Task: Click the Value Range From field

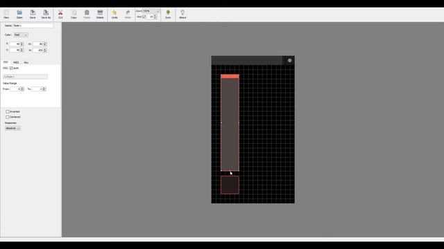Action: pos(15,89)
